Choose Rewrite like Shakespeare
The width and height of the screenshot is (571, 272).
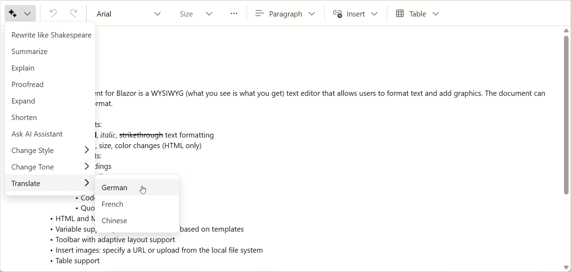pos(50,35)
